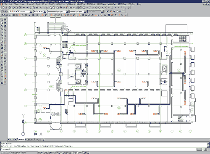Open the Format menu
Image resolution: width=210 pixels, height=154 pixels.
pos(30,4)
